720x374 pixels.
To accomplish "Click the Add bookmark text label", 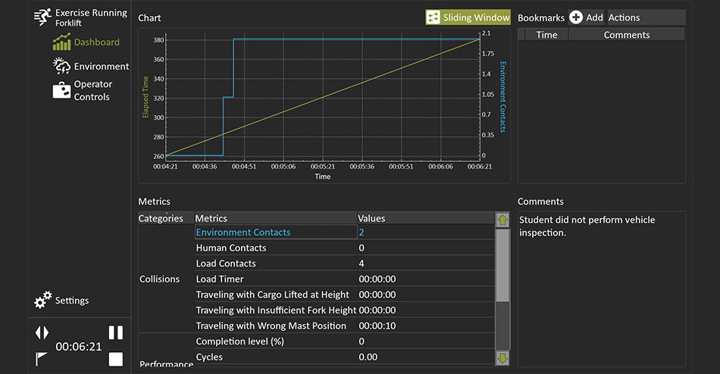I will (x=595, y=17).
